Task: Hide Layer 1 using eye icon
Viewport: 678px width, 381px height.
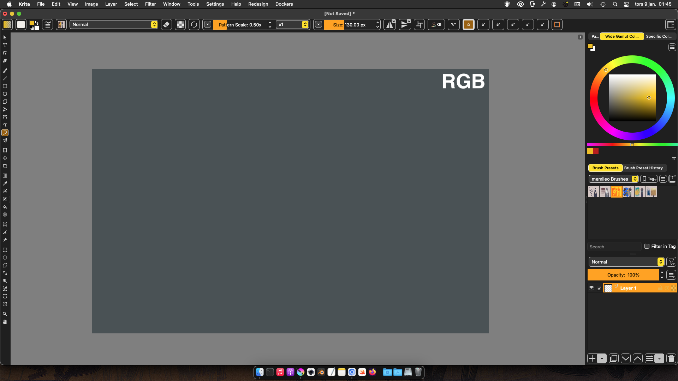Action: pos(591,288)
